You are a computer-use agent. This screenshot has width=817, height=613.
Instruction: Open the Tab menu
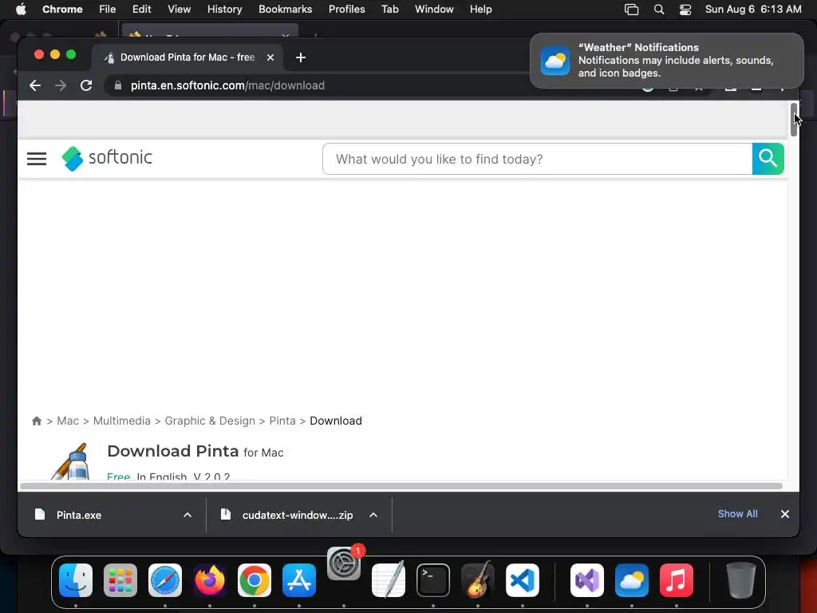389,10
